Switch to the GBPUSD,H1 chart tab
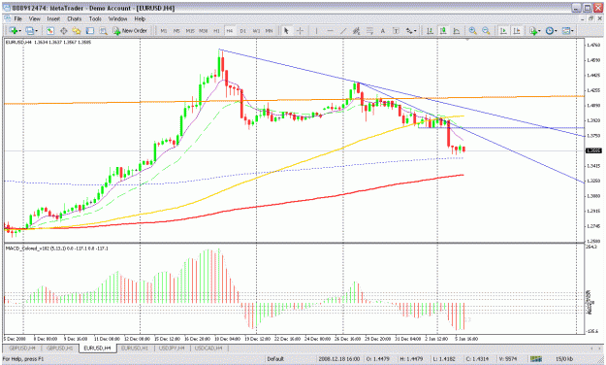 [x=59, y=348]
